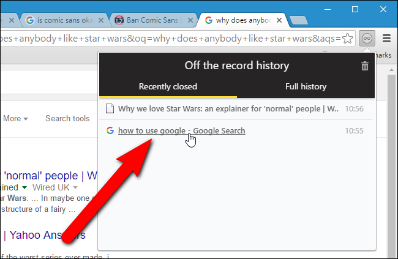Click the 10:56 timestamp
Viewport: 398px width, 259px height.
pos(354,108)
